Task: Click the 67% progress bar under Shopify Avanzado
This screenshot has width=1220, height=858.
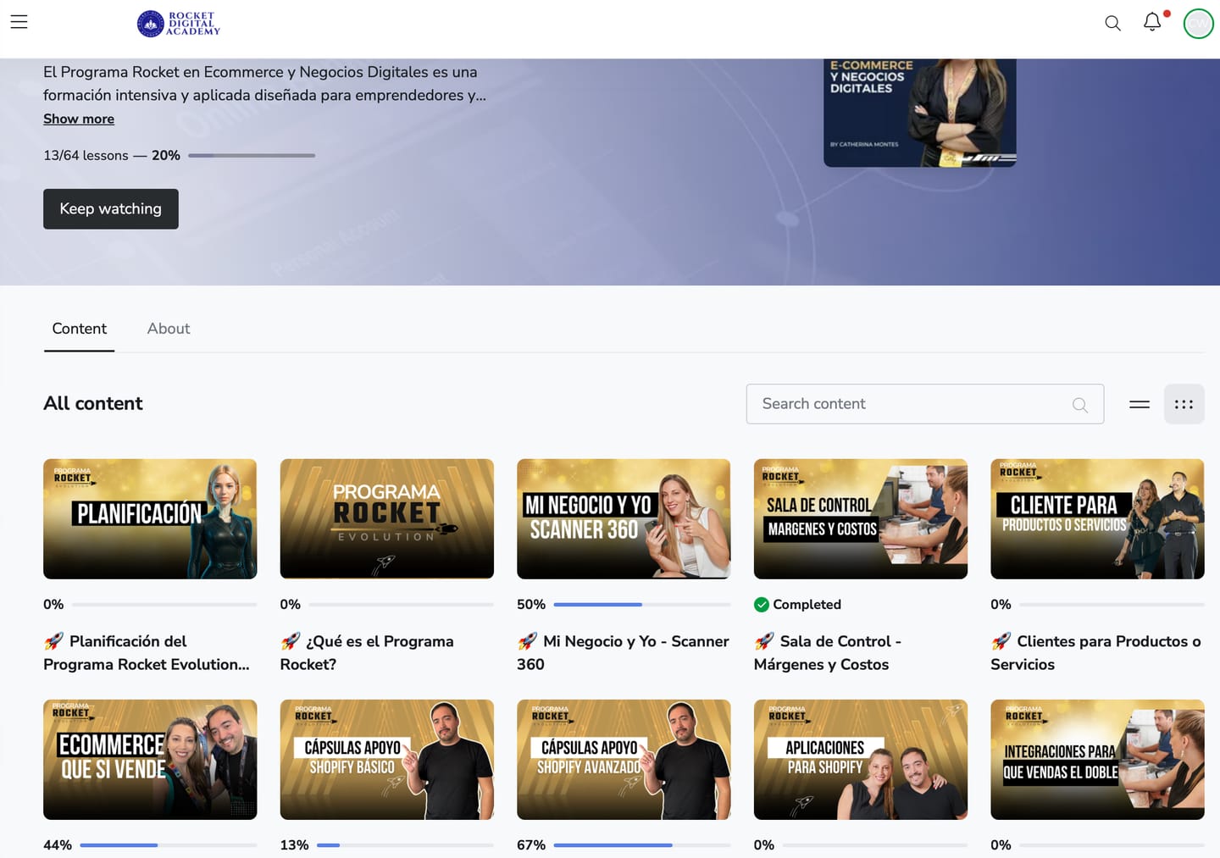Action: (642, 845)
